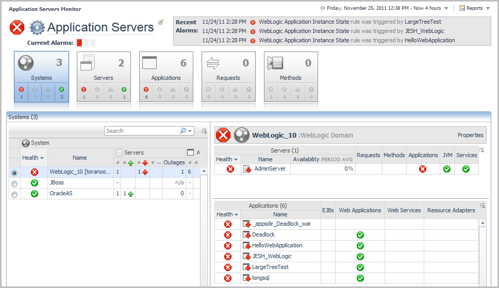Viewport: 499px width, 288px height.
Task: Click WebLogic_10 critical health icon in Systems table
Action: (x=35, y=172)
